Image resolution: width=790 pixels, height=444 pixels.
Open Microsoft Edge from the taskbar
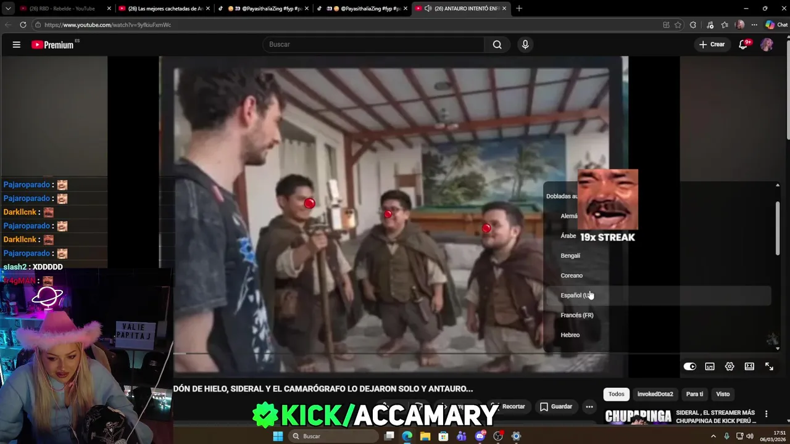[407, 436]
